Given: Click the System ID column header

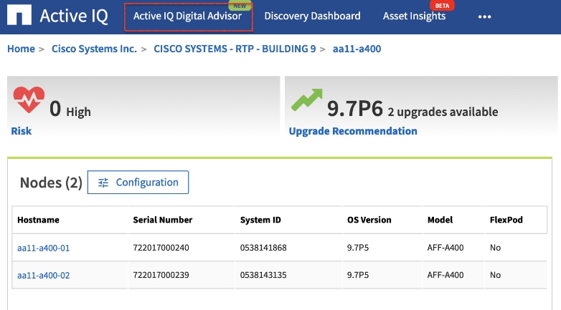Looking at the screenshot, I should [260, 220].
